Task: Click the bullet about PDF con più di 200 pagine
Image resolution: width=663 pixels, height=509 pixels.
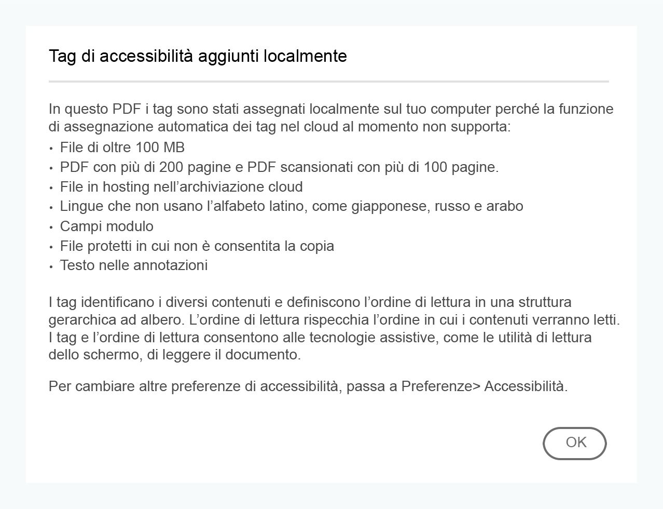Action: point(279,167)
